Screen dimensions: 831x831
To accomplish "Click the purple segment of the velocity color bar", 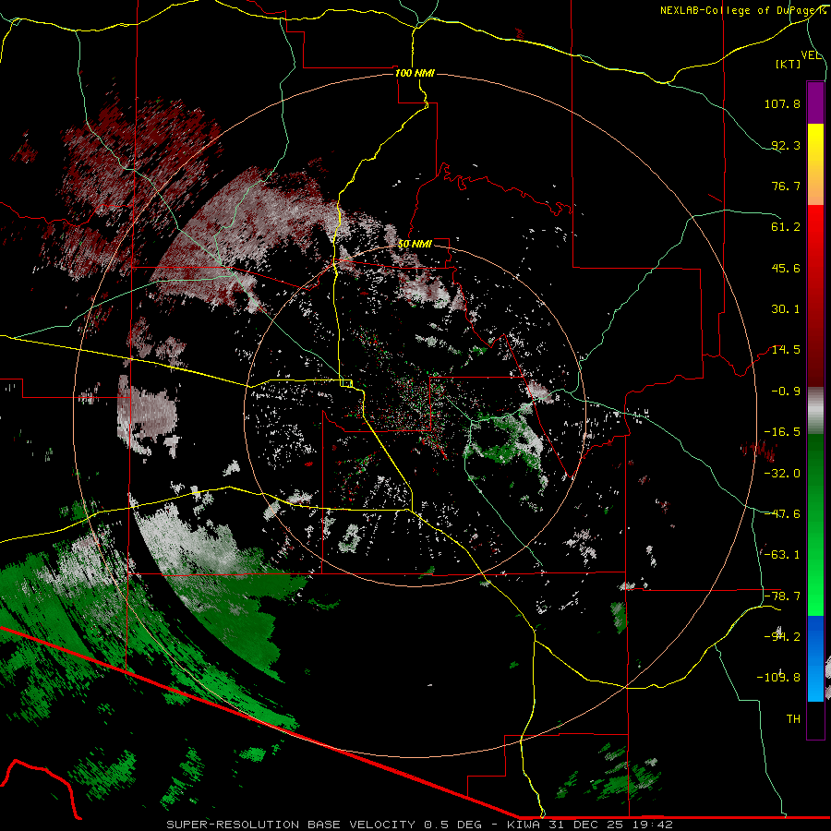I will coord(815,102).
